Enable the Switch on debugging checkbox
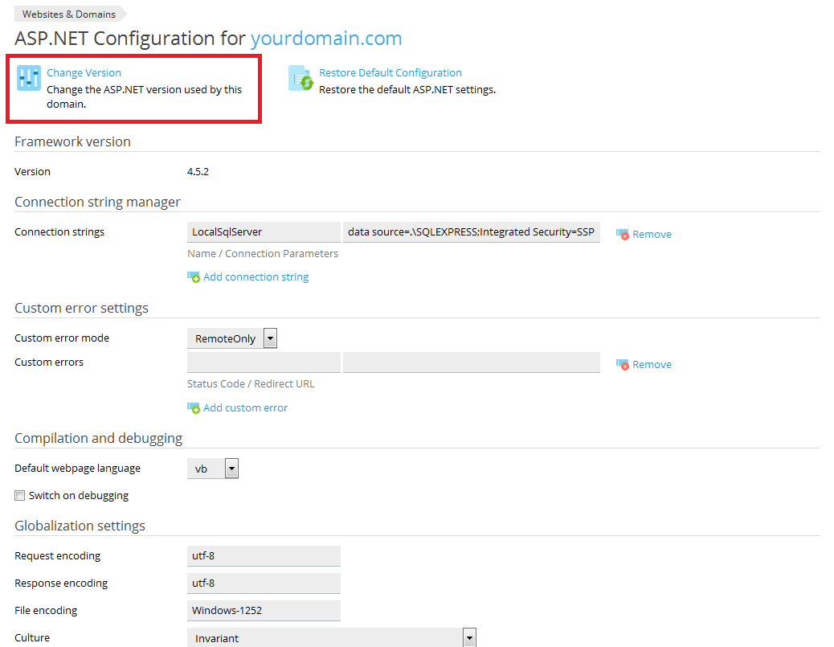 [19, 495]
